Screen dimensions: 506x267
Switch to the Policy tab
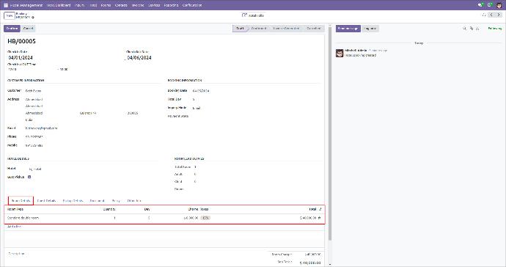(x=116, y=201)
